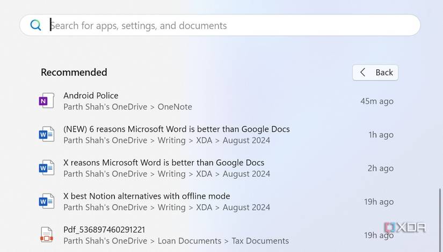Click Word icon for (NEW) 6 reasons document
Screen dimensions: 443x252
click(x=47, y=134)
